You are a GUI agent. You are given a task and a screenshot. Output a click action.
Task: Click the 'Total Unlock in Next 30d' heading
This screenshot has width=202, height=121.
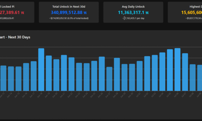pyautogui.click(x=69, y=7)
